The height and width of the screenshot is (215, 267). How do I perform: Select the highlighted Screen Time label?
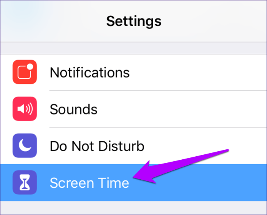90,183
